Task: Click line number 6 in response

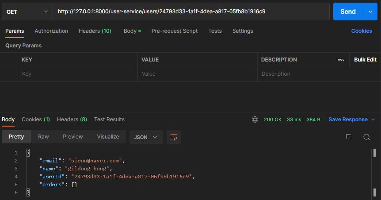Action: click(x=16, y=193)
